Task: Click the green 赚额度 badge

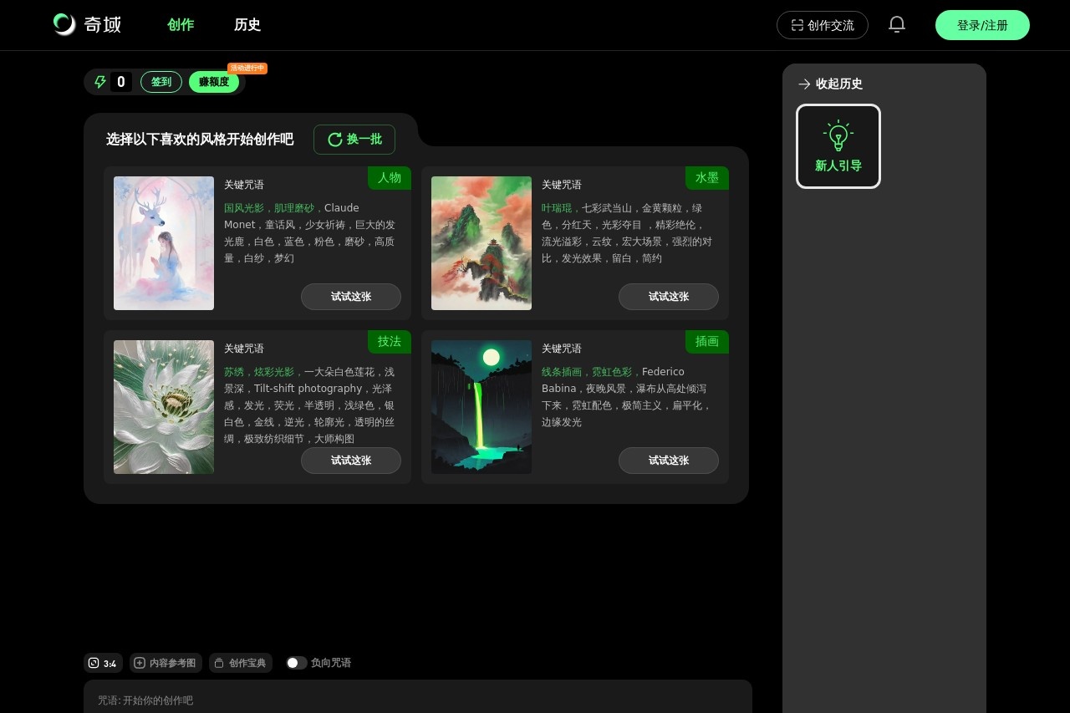Action: (213, 81)
